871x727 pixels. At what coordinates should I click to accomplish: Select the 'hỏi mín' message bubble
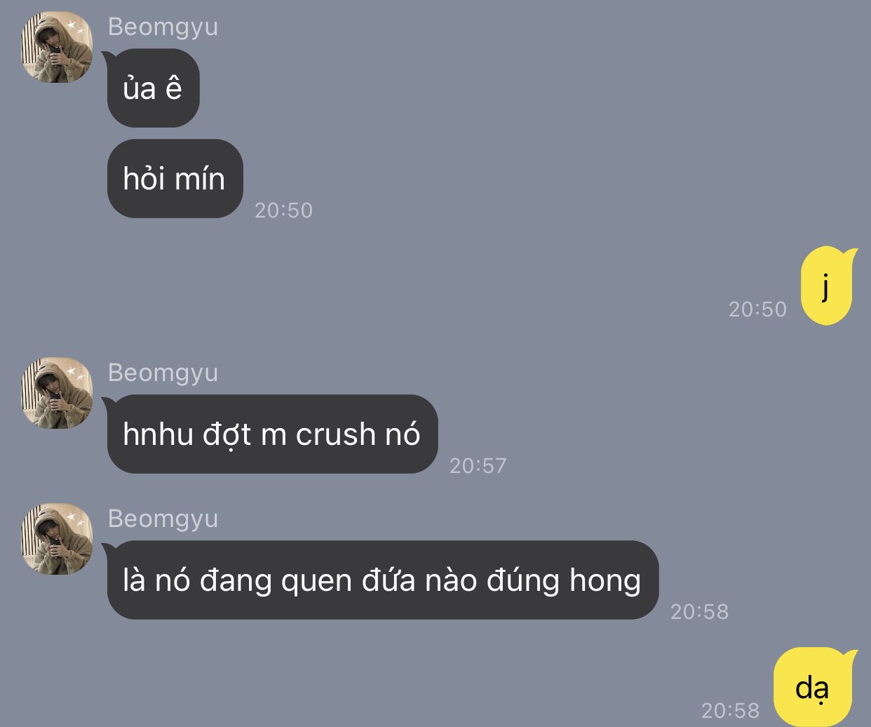175,178
